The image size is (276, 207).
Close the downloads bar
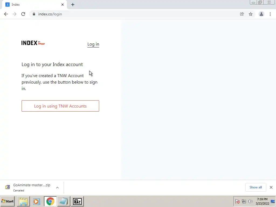(x=271, y=187)
